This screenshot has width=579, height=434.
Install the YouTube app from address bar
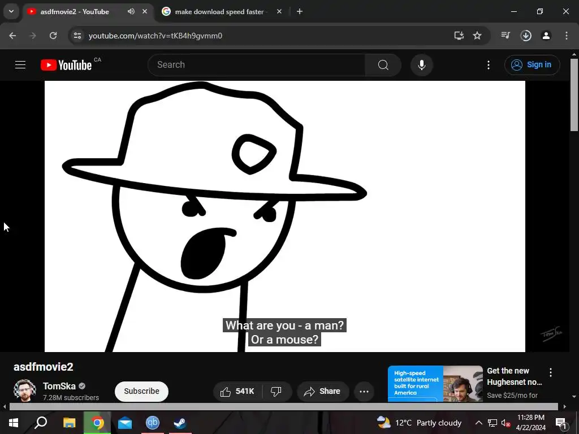[459, 36]
